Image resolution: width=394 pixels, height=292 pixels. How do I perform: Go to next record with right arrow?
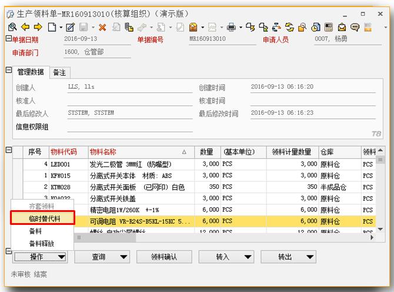point(38,26)
